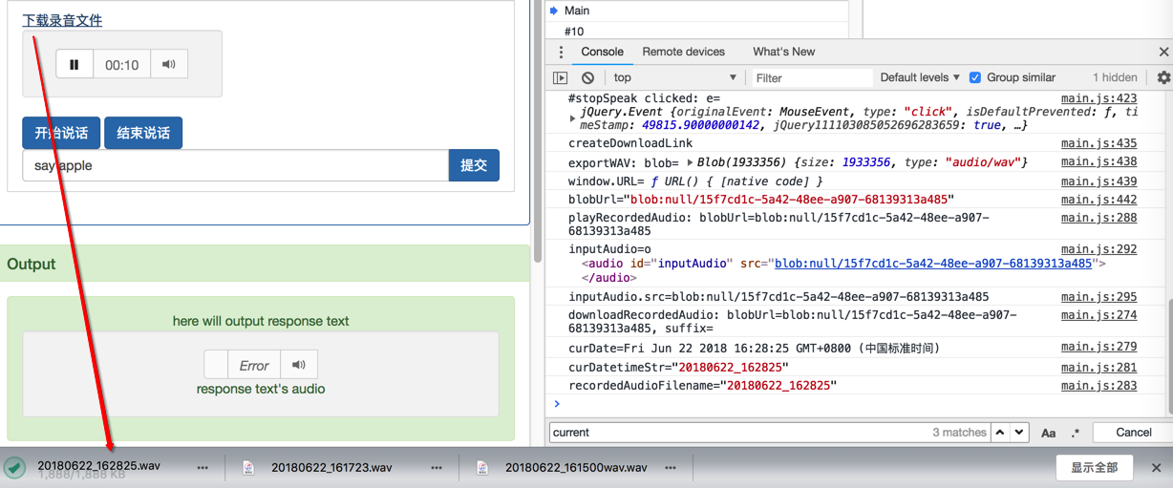
Task: Open the What's New tab
Action: (783, 52)
